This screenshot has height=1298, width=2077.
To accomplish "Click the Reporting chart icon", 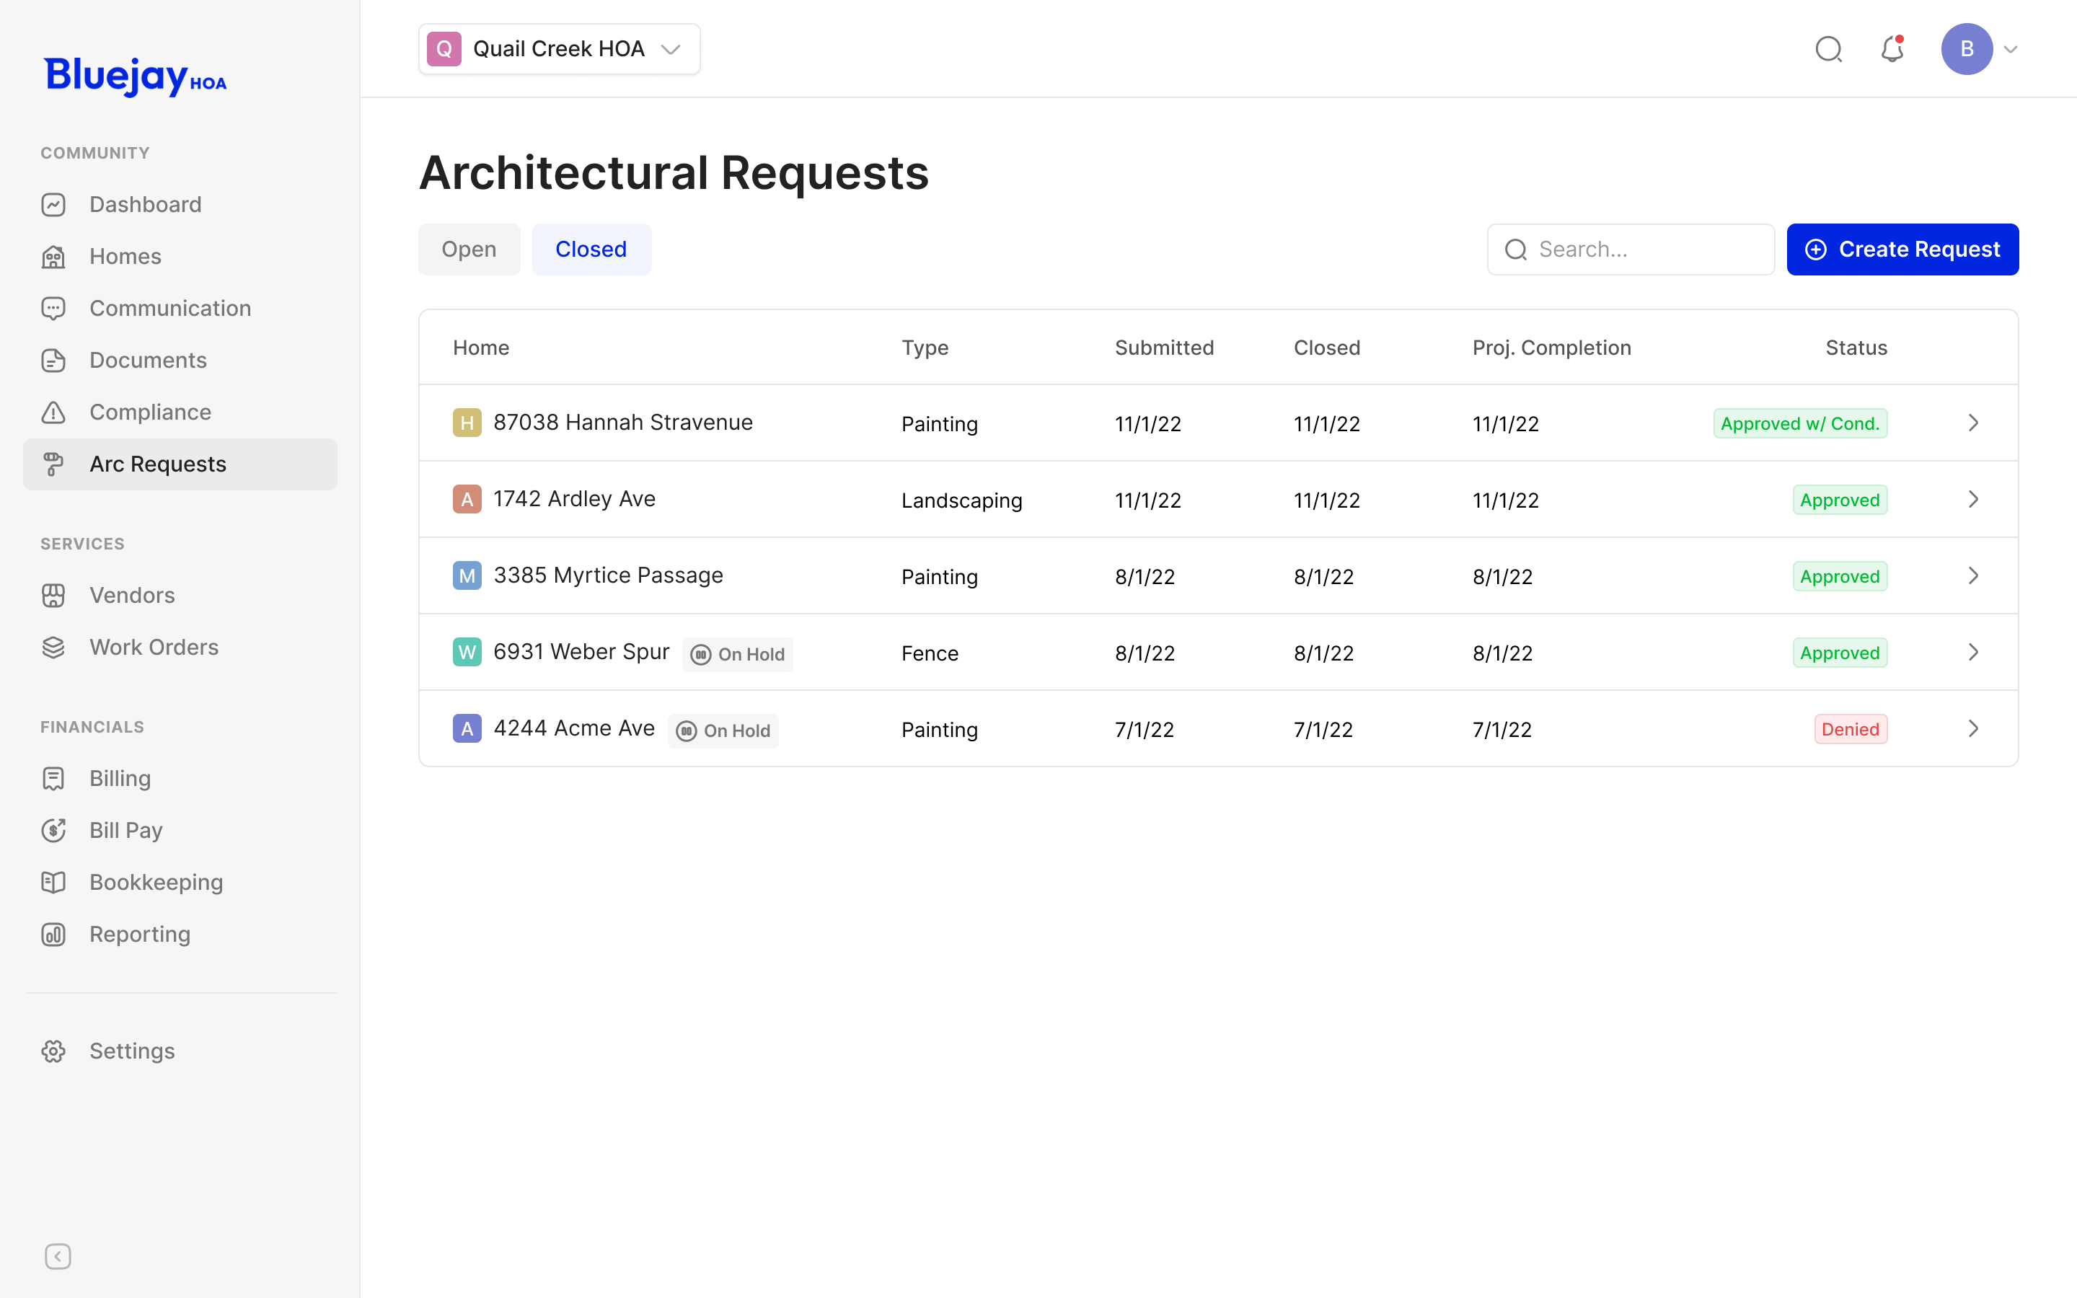I will [x=53, y=934].
